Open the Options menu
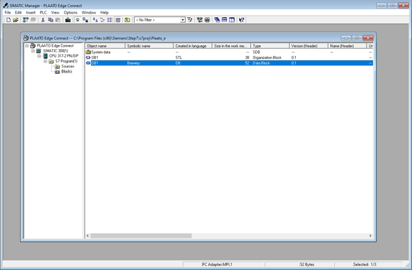This screenshot has width=412, height=270. [x=70, y=12]
